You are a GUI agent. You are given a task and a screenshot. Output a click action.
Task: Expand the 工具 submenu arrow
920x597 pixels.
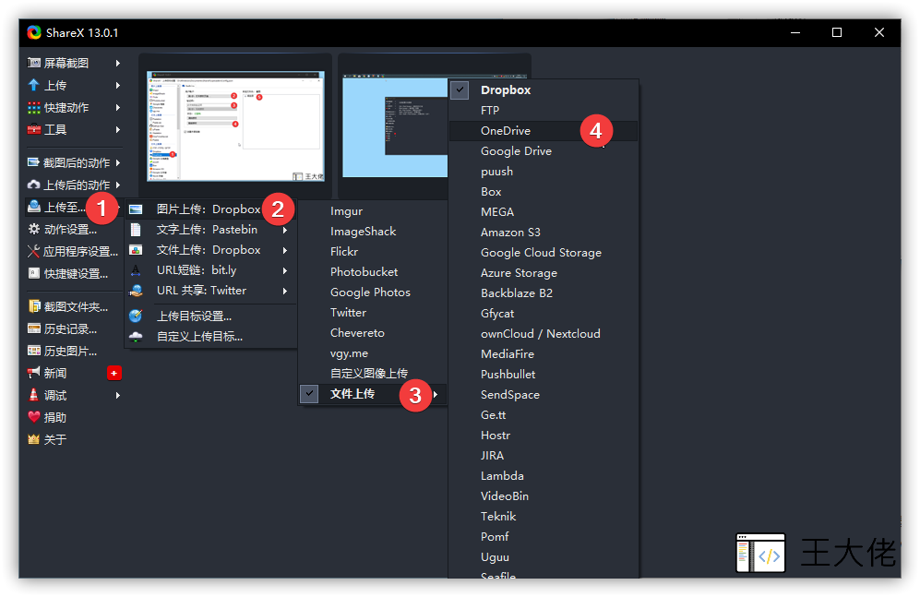(x=118, y=129)
